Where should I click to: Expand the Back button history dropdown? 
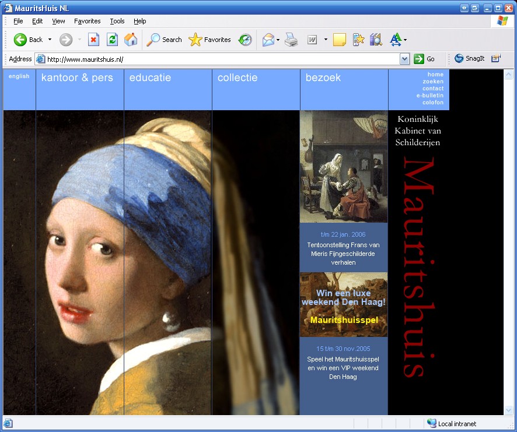tap(50, 40)
